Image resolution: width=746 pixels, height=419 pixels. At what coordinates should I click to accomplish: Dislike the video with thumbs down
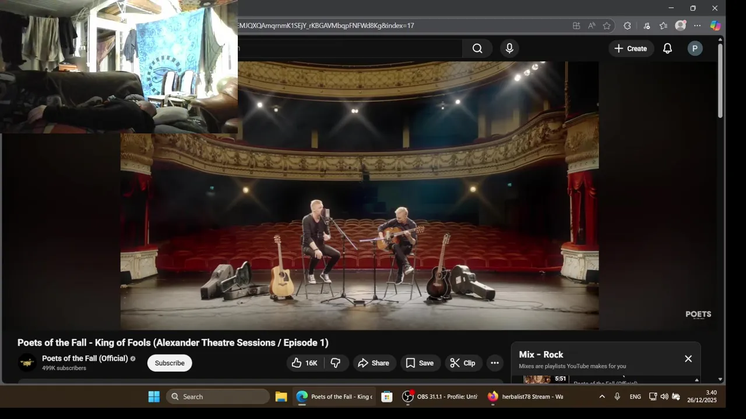(x=336, y=363)
